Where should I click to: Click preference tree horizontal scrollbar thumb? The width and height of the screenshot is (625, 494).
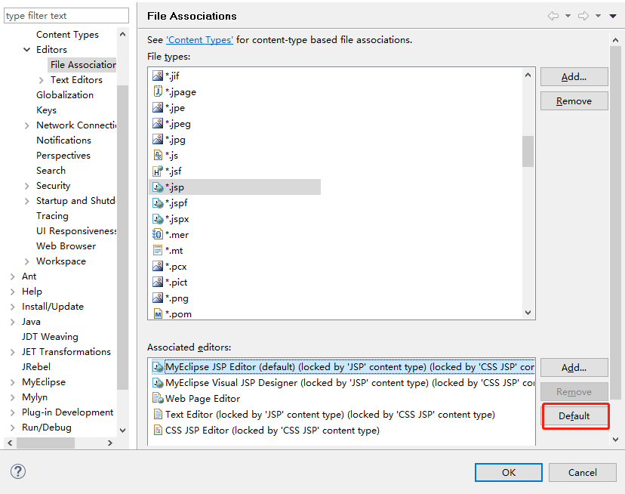point(45,443)
